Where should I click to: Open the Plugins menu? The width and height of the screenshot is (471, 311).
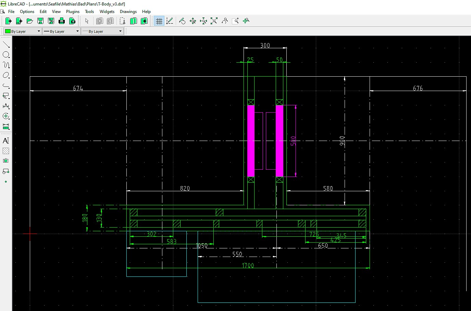point(73,12)
